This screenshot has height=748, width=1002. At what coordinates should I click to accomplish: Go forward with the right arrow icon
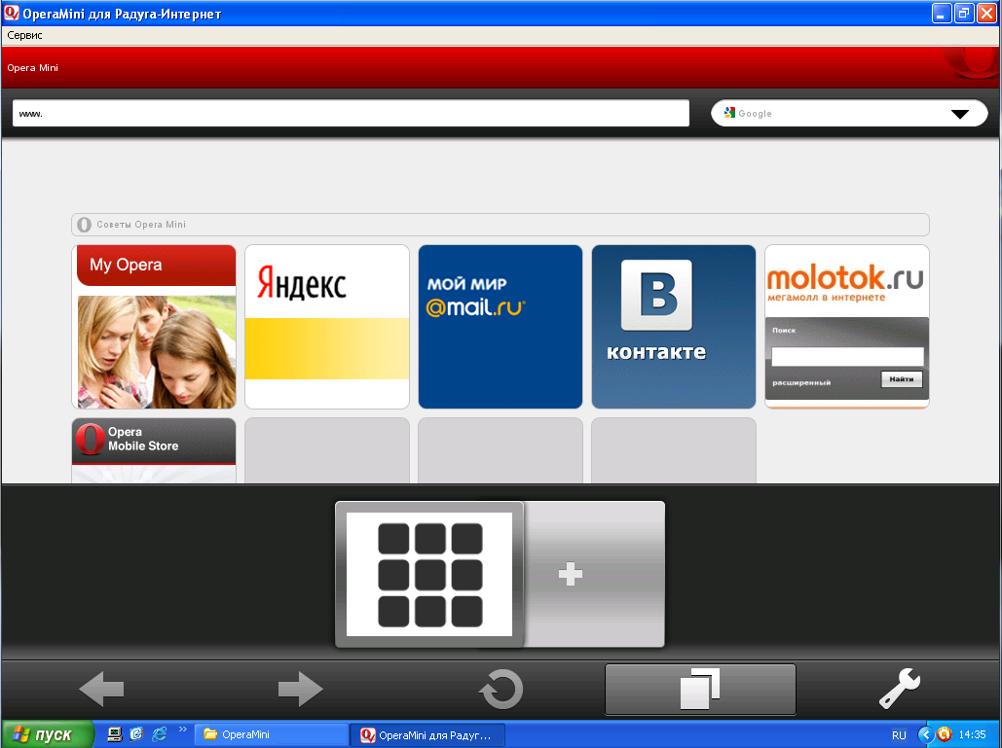click(x=300, y=689)
